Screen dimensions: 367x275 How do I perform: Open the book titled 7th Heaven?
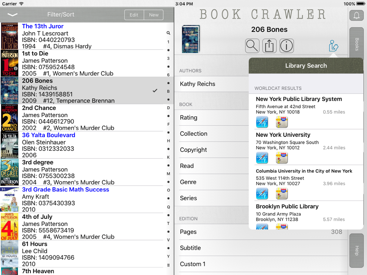click(x=38, y=271)
